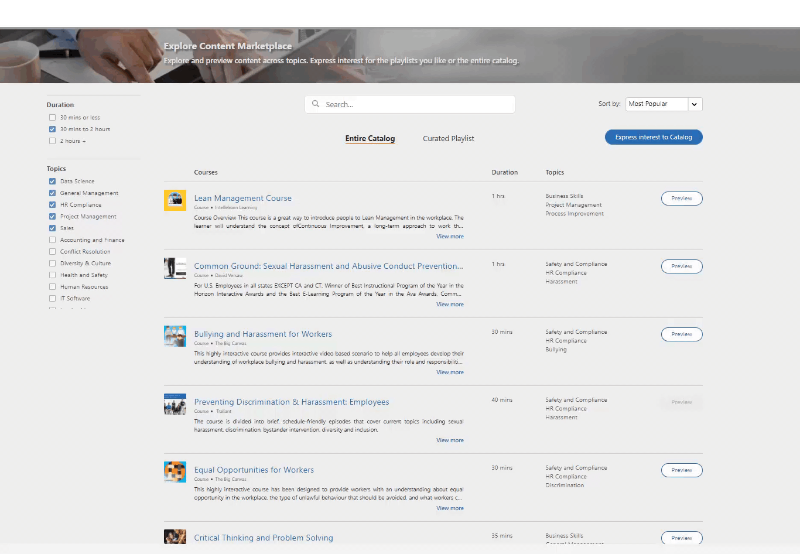Open Bullying and Harassment for Workers link
The width and height of the screenshot is (800, 554).
(263, 334)
